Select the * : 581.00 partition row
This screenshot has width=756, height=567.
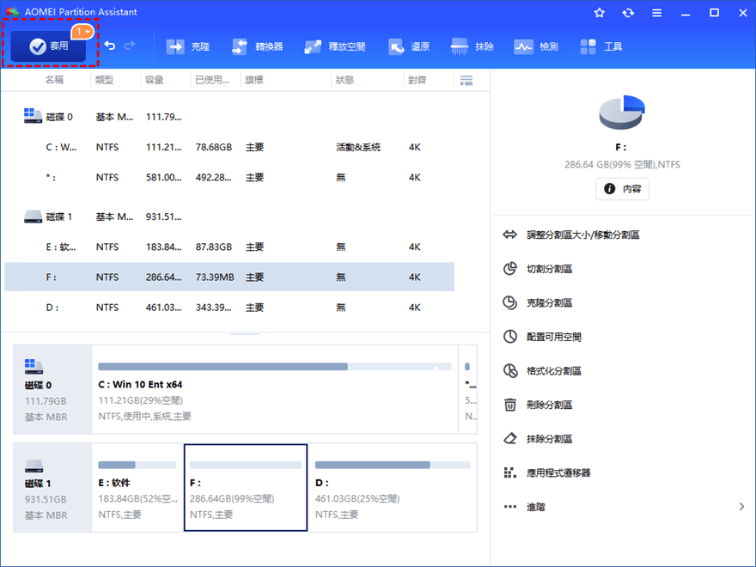(229, 178)
